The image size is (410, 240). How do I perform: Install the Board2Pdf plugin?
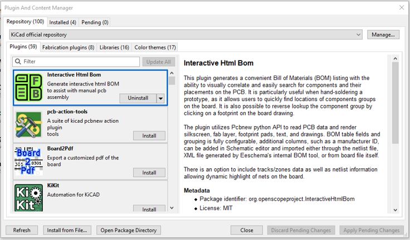[149, 172]
